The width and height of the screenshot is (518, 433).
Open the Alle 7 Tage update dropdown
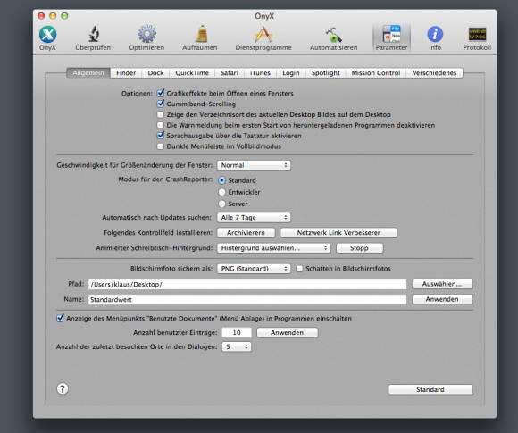point(254,217)
